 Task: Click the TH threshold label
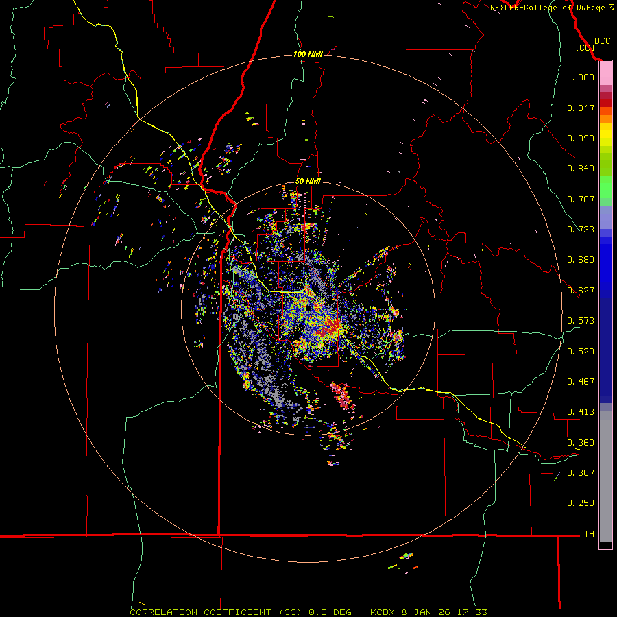[589, 534]
